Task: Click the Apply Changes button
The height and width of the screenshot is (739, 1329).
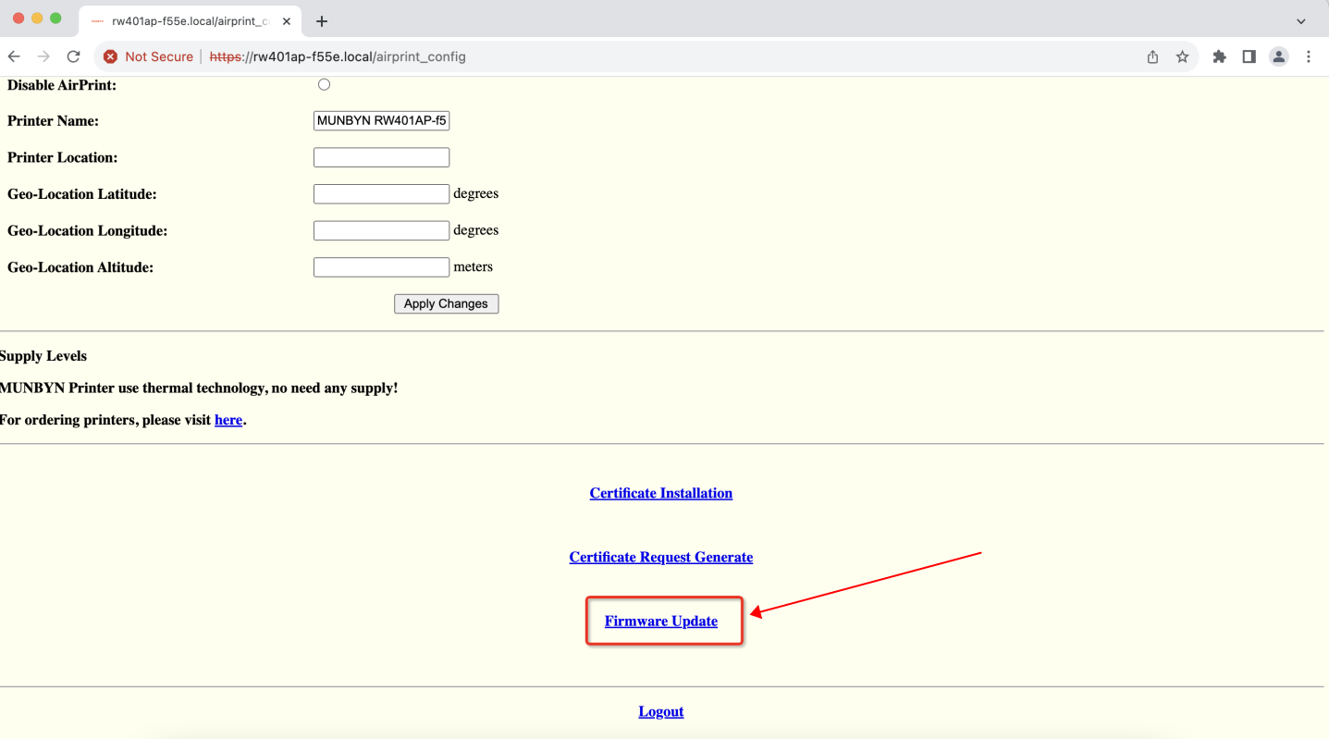Action: point(446,303)
